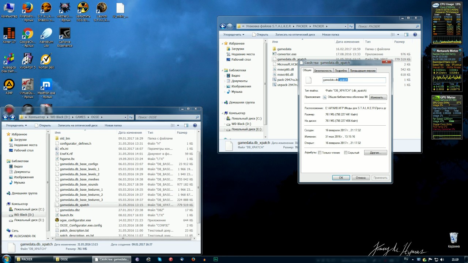Collapse the Избранное group in the PACKER sidebar
Viewport: 468px width, 263px height.
click(223, 43)
